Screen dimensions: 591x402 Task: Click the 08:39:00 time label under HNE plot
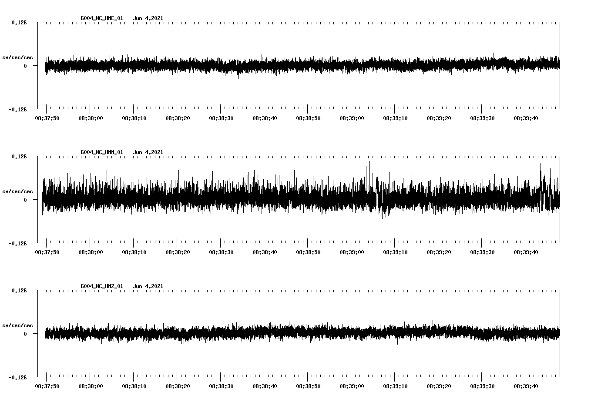click(352, 118)
